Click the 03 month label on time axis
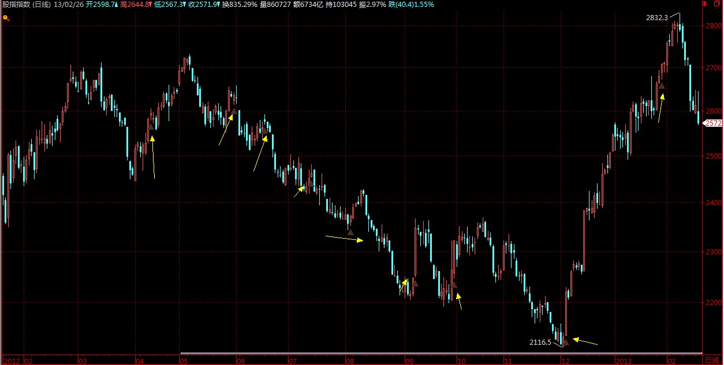The image size is (724, 365). [x=83, y=360]
